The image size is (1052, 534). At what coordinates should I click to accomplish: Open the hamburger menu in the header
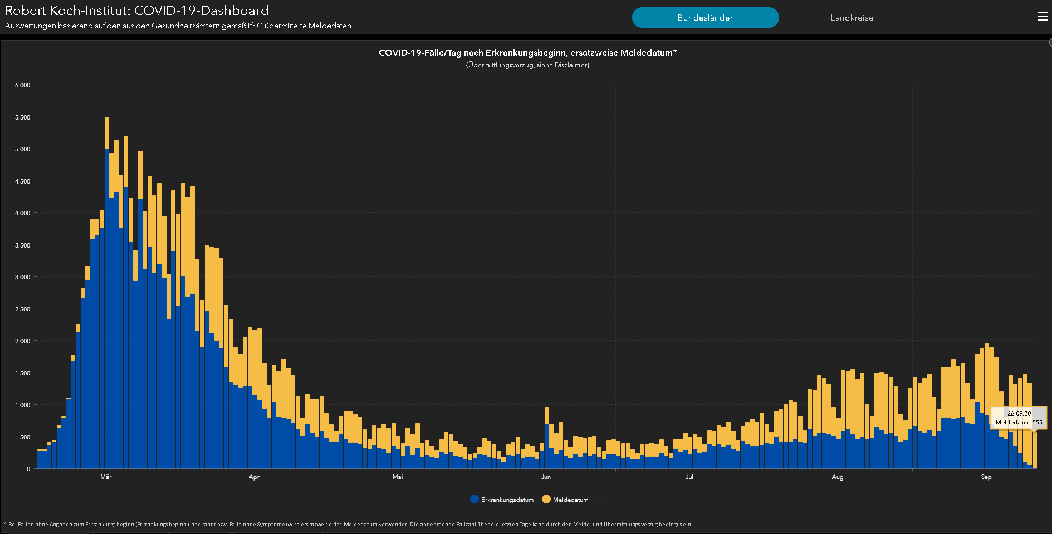(1043, 17)
